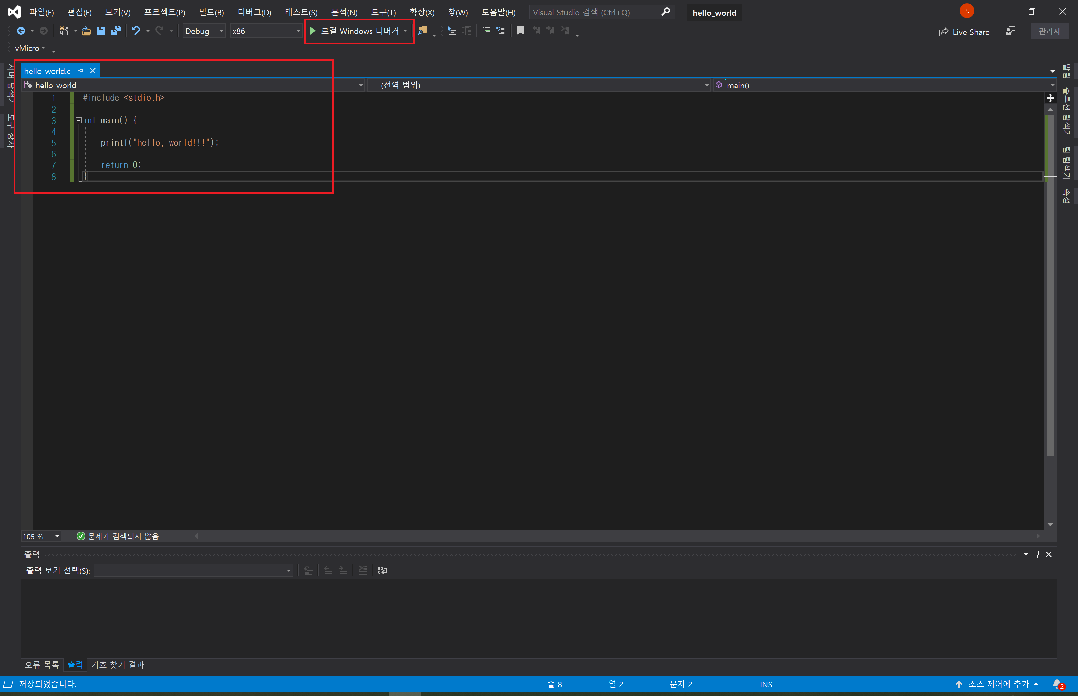Viewport: 1082px width, 696px height.
Task: Click the Save All toolbar icon
Action: point(116,31)
